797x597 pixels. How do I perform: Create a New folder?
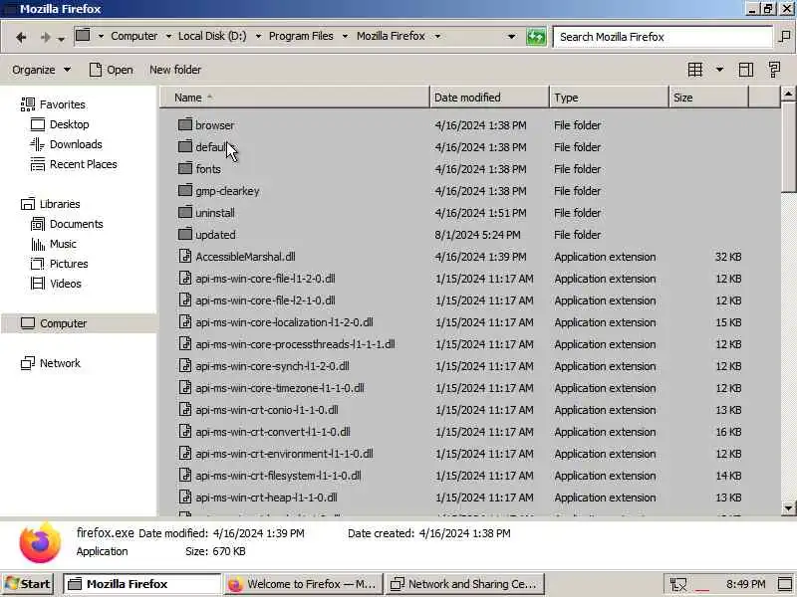pos(175,70)
